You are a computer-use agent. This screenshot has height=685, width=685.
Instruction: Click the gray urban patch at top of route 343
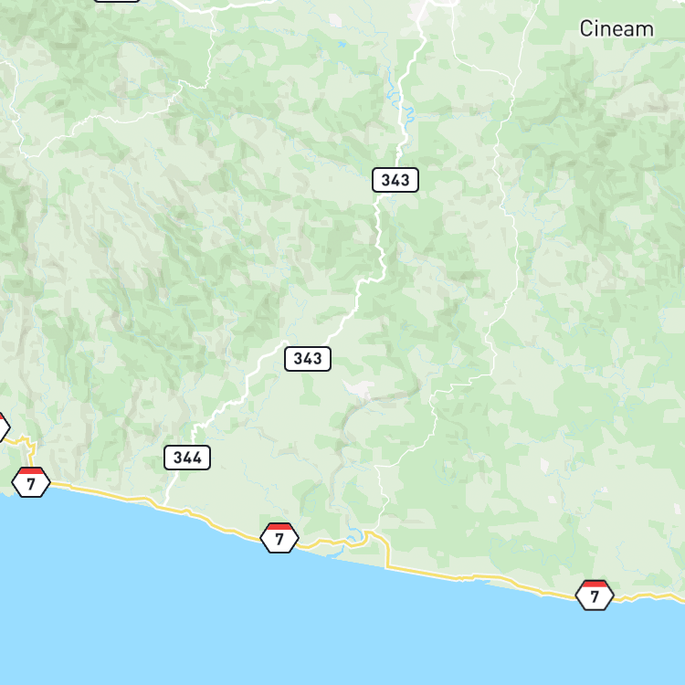coord(420,12)
